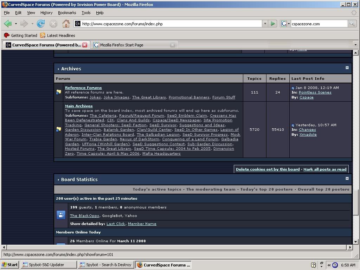Click the green Go arrow button
Viewport: 360px width, 270px height.
[x=273, y=24]
